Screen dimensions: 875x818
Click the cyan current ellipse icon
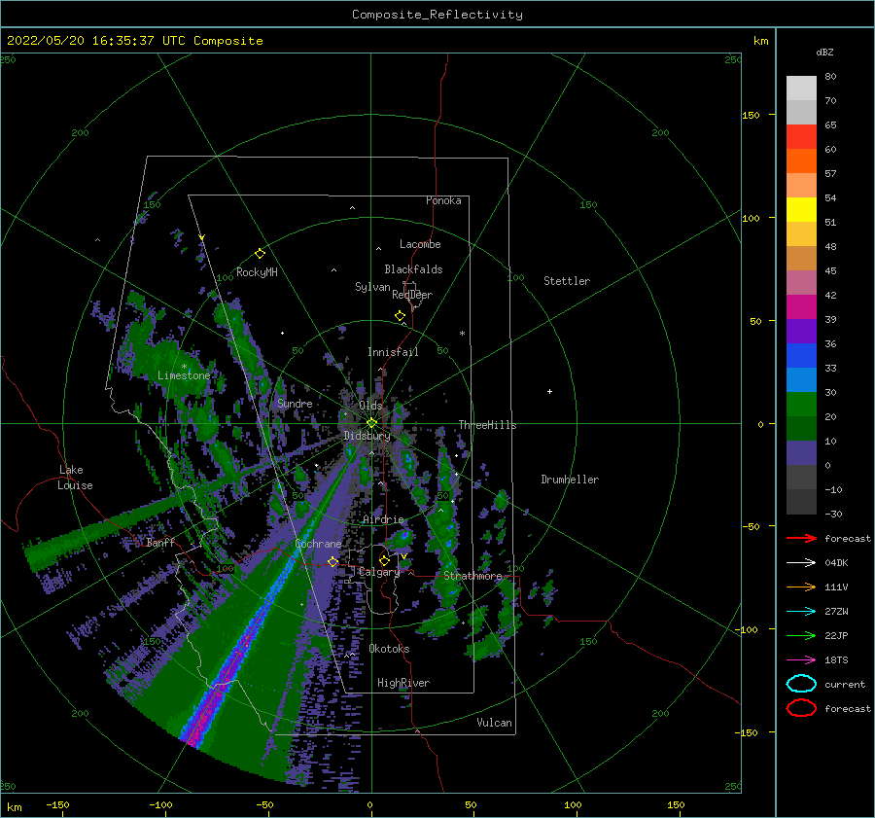pos(801,684)
